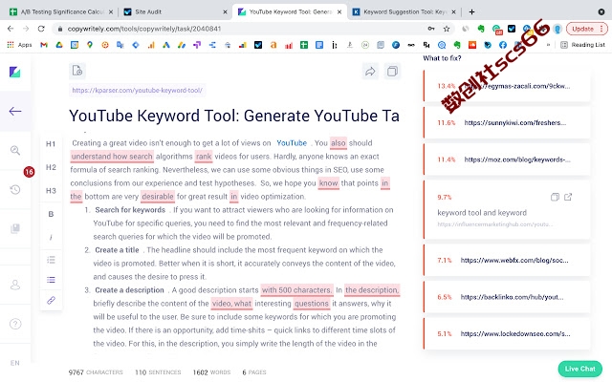Click the new document icon above URL
The width and height of the screenshot is (612, 382).
77,71
